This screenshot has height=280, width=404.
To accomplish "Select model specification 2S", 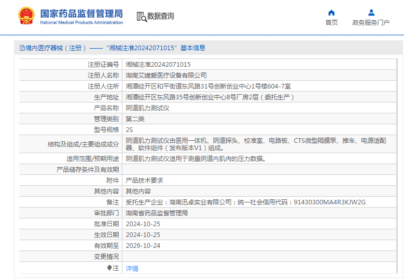I will click(x=129, y=130).
